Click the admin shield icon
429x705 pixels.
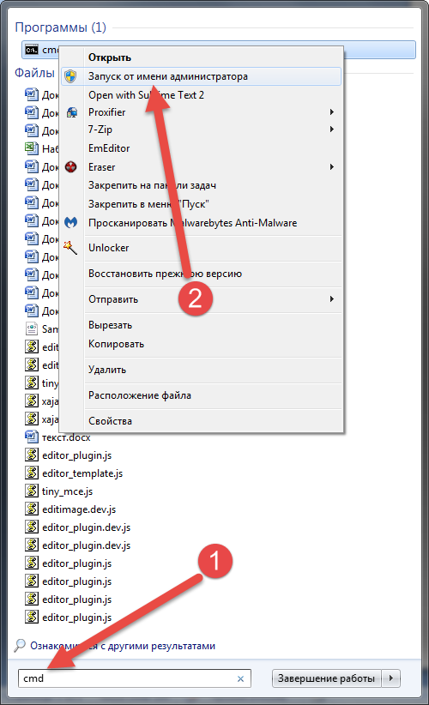tap(70, 76)
